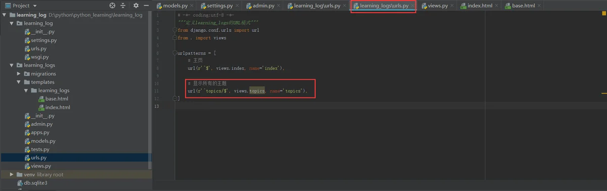Collapse learning_logs arrow under templates
The height and width of the screenshot is (191, 607).
click(x=26, y=90)
